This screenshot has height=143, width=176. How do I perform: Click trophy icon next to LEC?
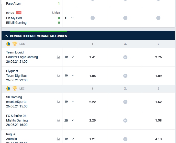coord(15,89)
